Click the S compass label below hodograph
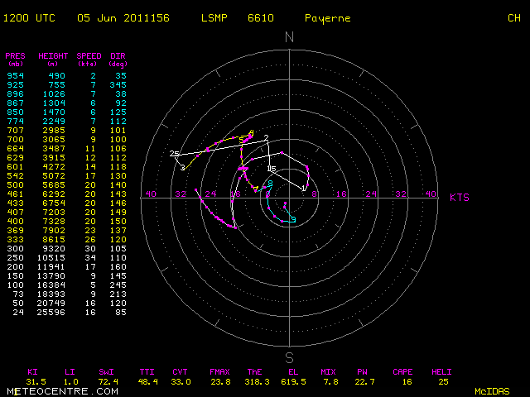530x397 pixels. (290, 357)
